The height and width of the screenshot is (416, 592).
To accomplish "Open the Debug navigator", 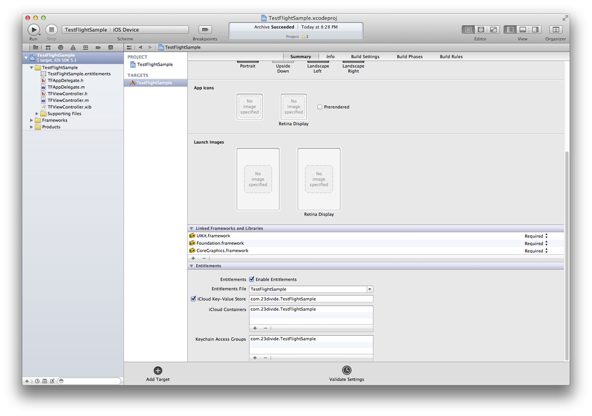I will point(85,47).
